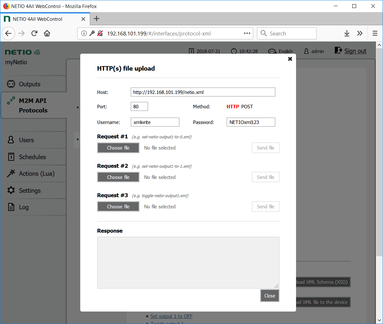Open the Firefox hamburger menu
The width and height of the screenshot is (383, 324).
[x=375, y=33]
